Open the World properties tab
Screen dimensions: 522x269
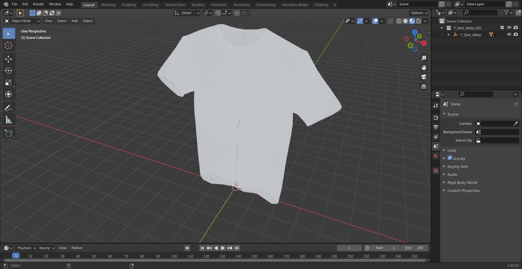(x=436, y=156)
